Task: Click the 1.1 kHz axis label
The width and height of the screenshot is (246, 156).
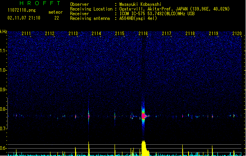Action: coord(3,51)
